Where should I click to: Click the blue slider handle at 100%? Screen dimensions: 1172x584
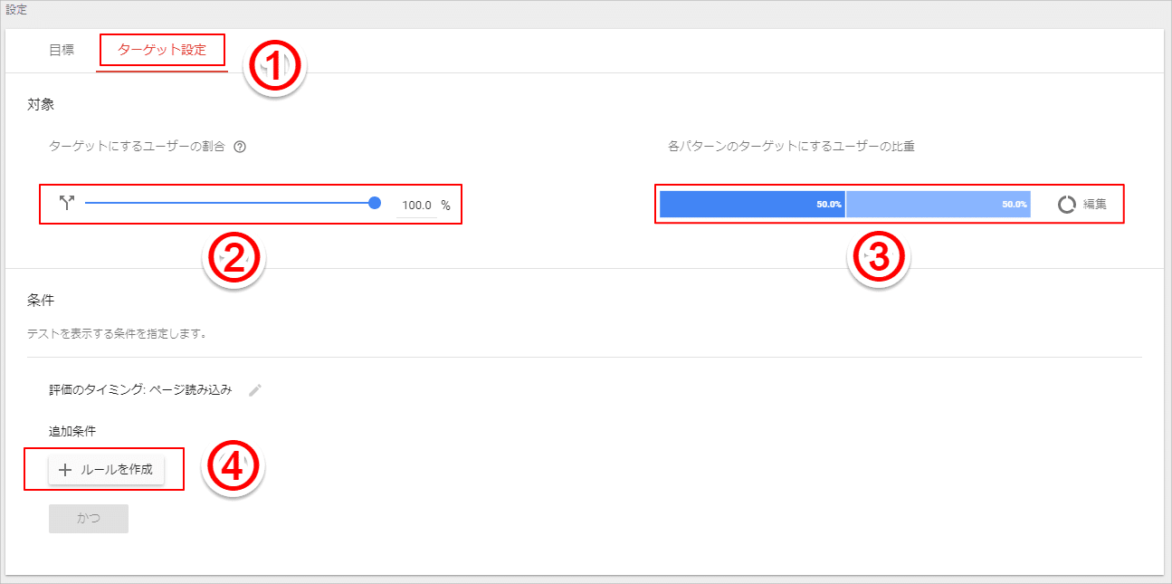[x=375, y=203]
